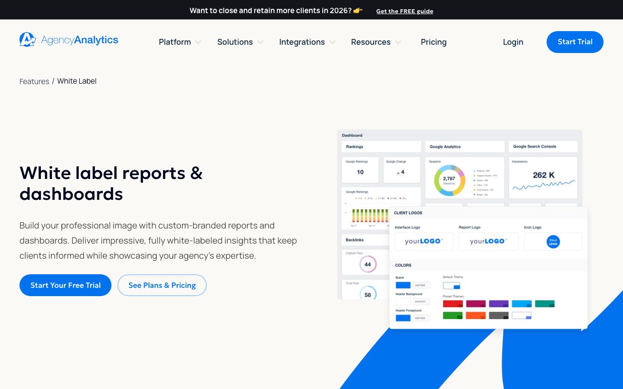Click the White Label breadcrumb text
The width and height of the screenshot is (623, 389).
(77, 81)
